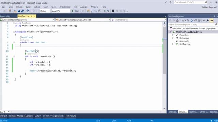The image size is (218, 122).
Task: Click the notifications flag icon in the title bar
Action: pos(166,2)
